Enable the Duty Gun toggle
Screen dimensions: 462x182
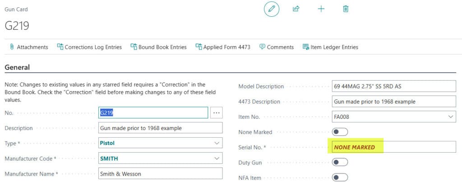[x=341, y=162]
